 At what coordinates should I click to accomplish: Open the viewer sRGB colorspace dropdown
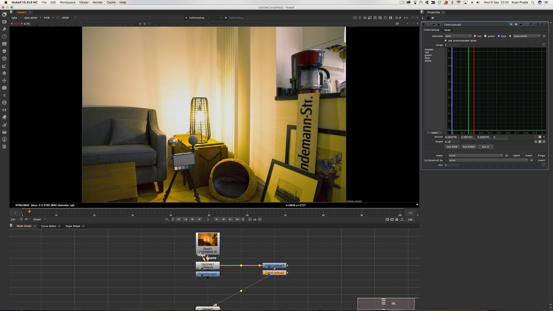click(69, 18)
